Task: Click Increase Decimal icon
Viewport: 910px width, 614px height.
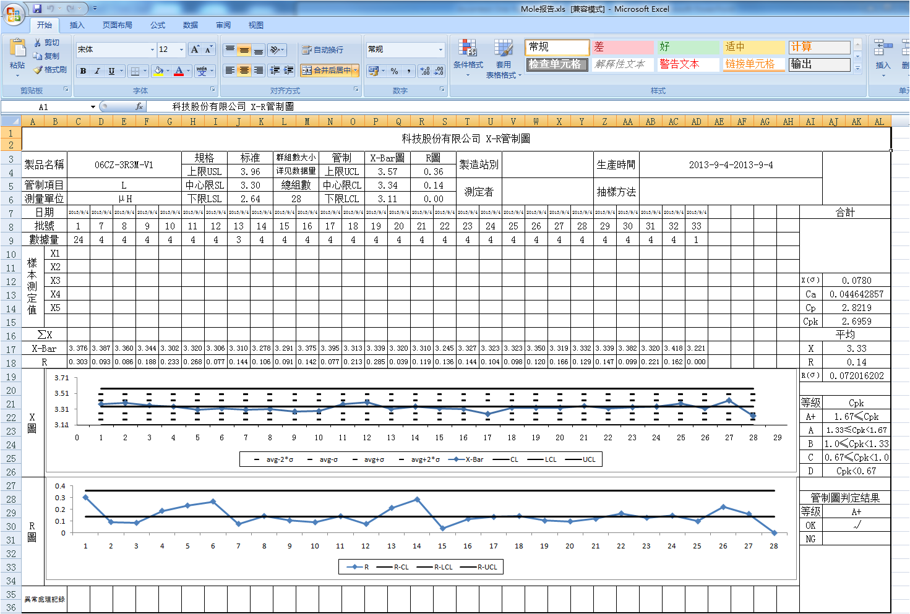Action: tap(425, 71)
